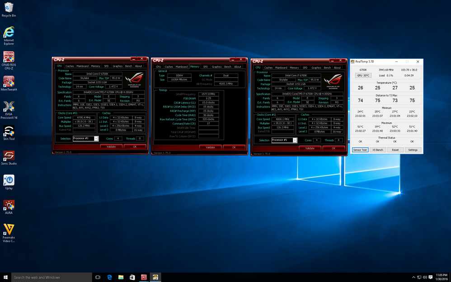Open Memory tab in left CPU-Z window
The image size is (451, 282).
pyautogui.click(x=95, y=66)
